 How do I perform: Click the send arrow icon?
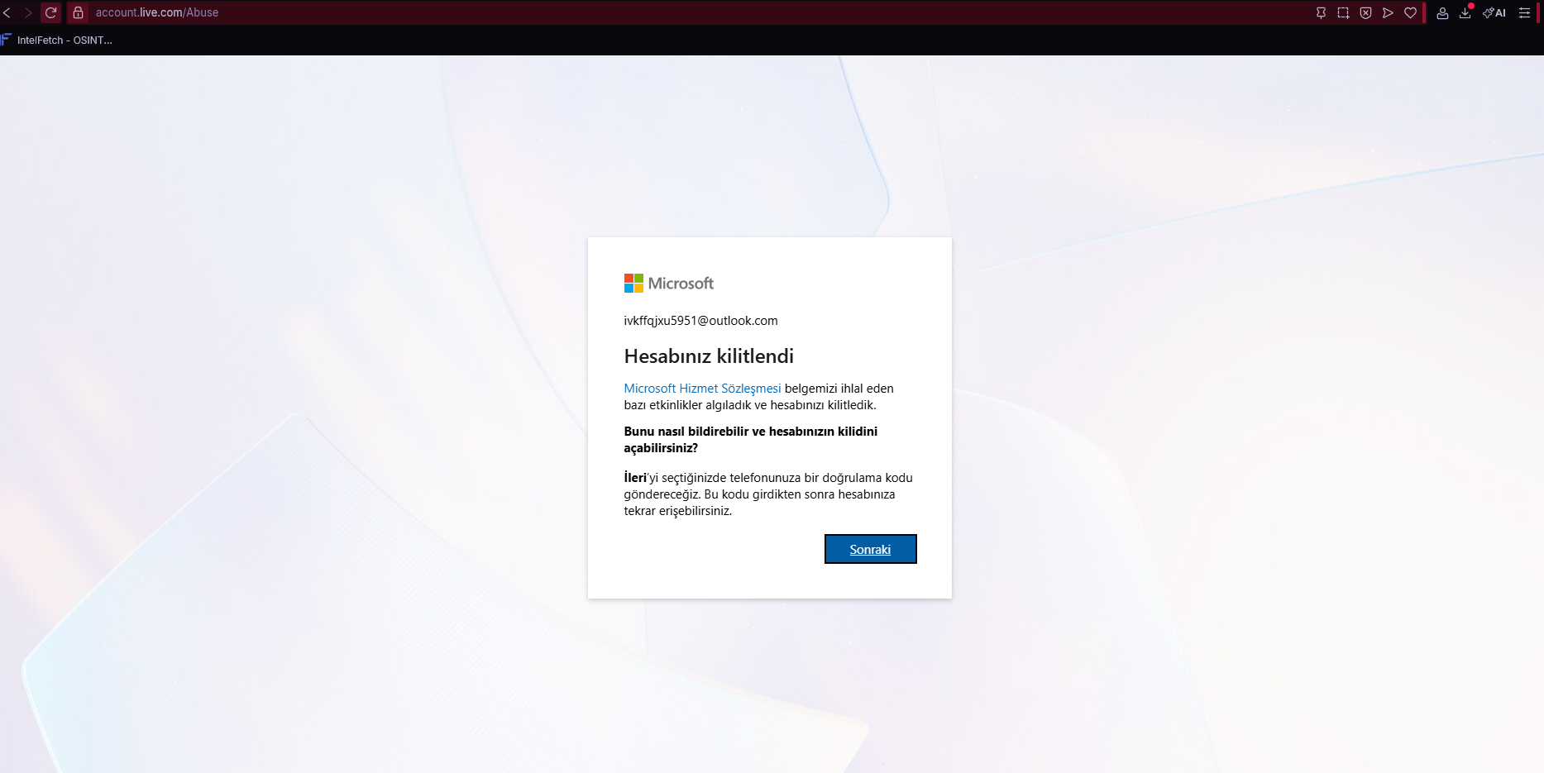[x=1388, y=12]
